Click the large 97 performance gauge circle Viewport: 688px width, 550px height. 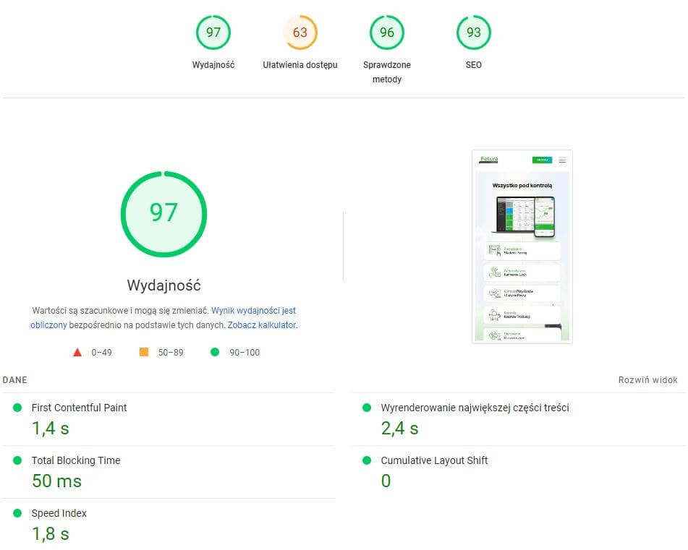[x=163, y=212]
